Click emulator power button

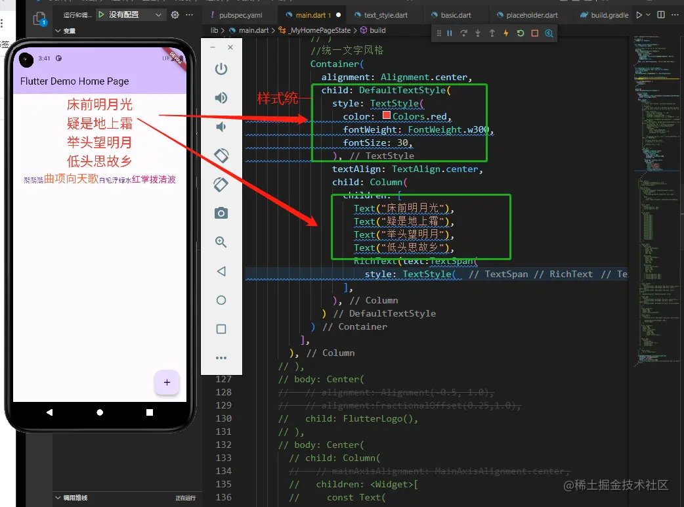221,69
